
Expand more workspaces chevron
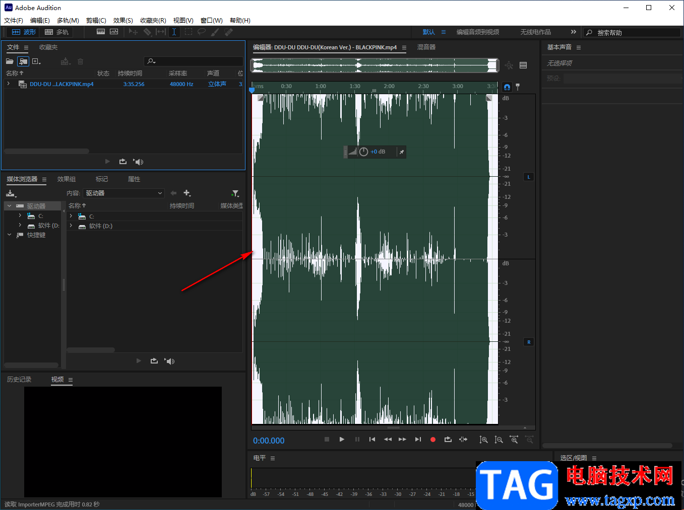tap(573, 32)
